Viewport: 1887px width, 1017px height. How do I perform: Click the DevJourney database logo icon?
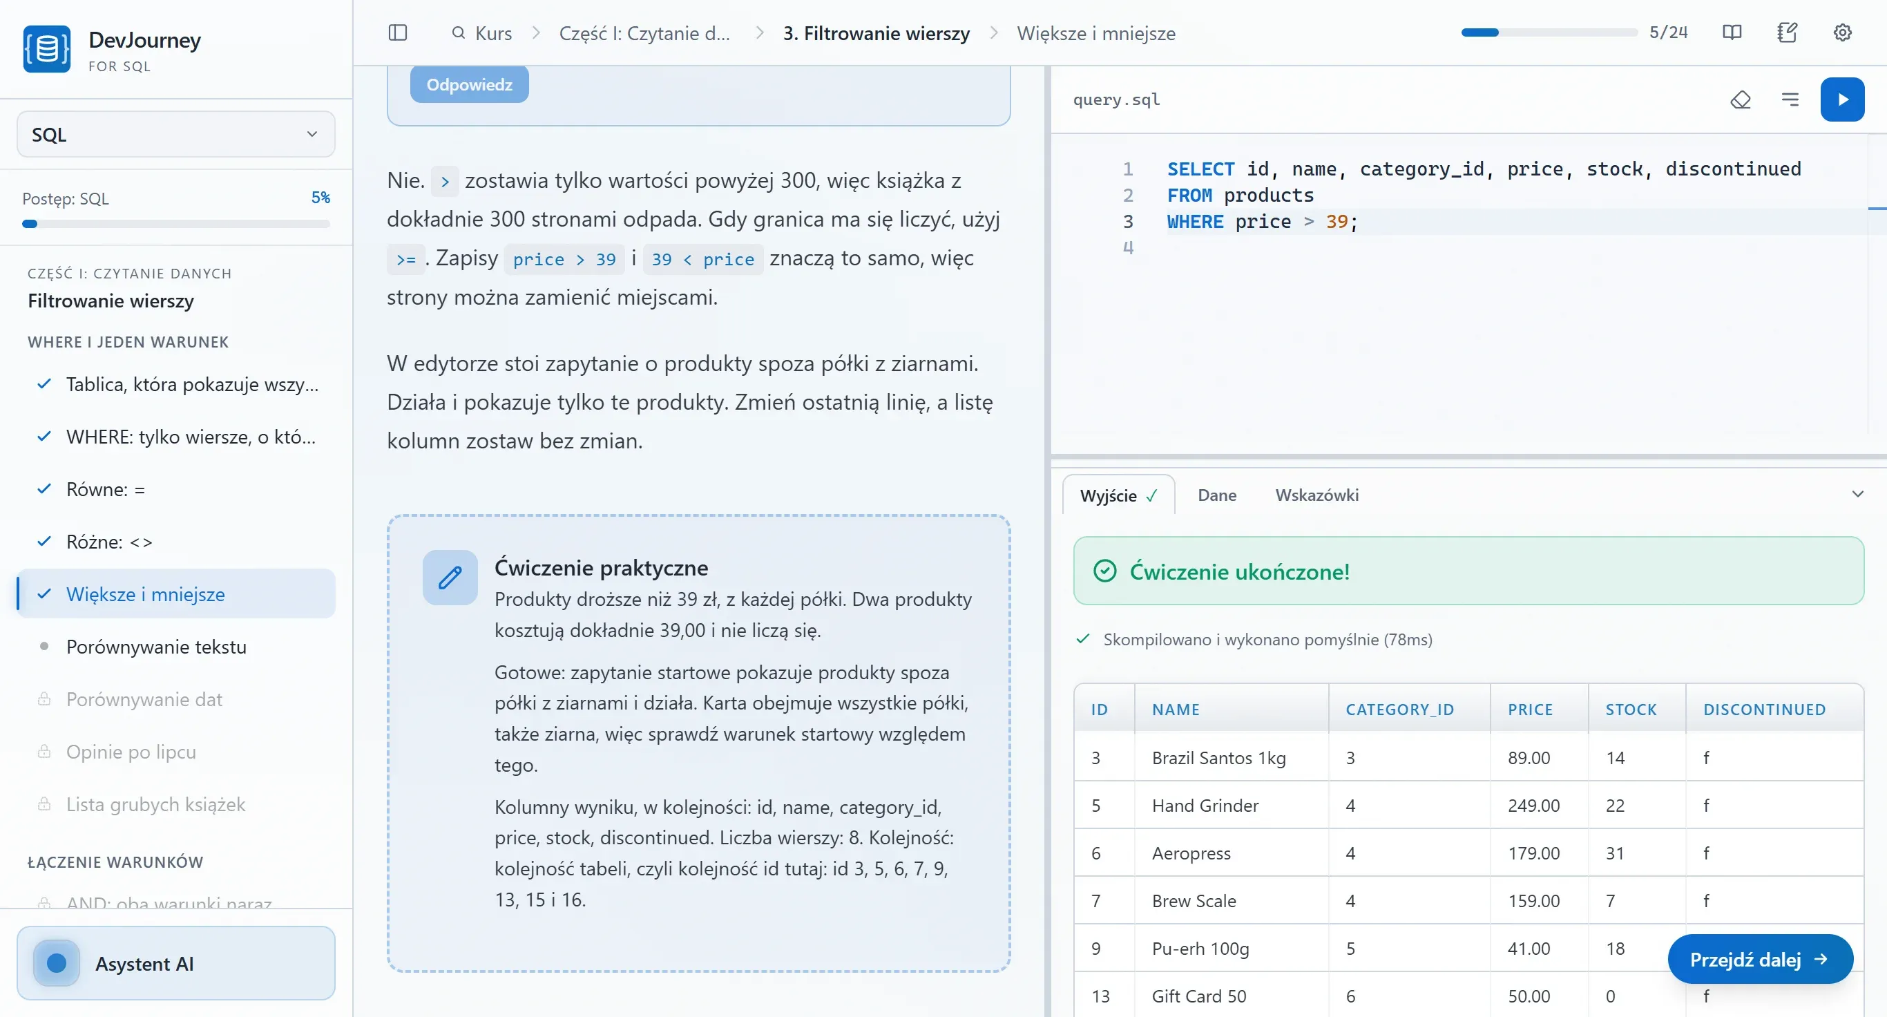click(47, 49)
